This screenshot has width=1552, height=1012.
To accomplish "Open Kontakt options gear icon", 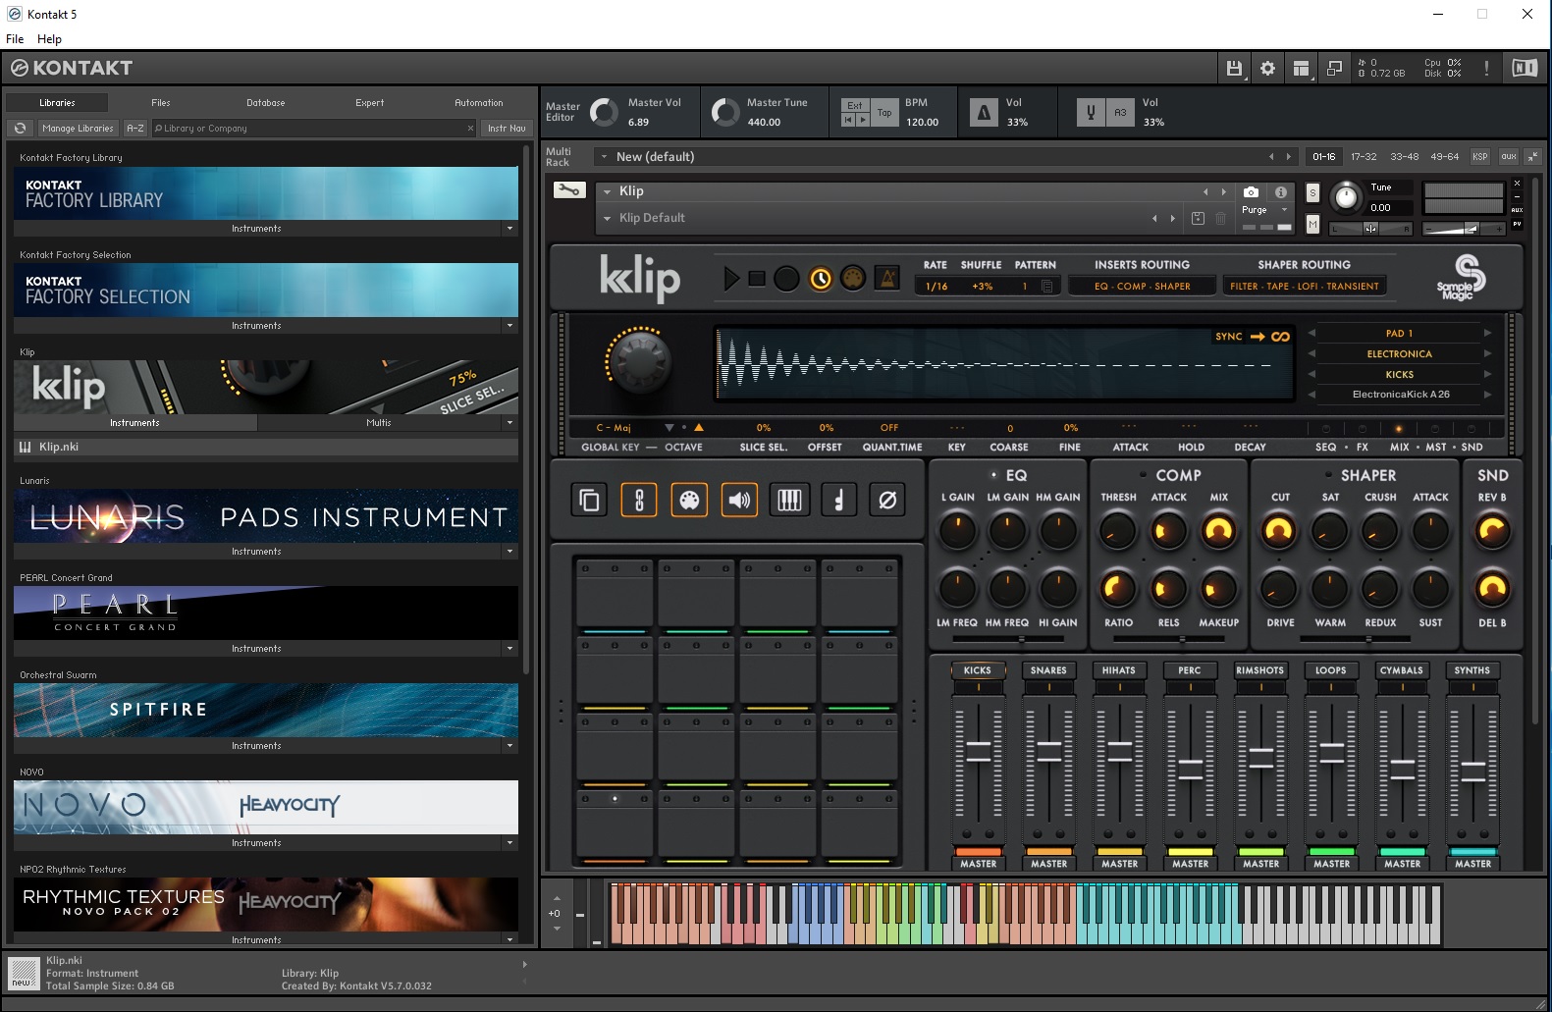I will tap(1267, 68).
